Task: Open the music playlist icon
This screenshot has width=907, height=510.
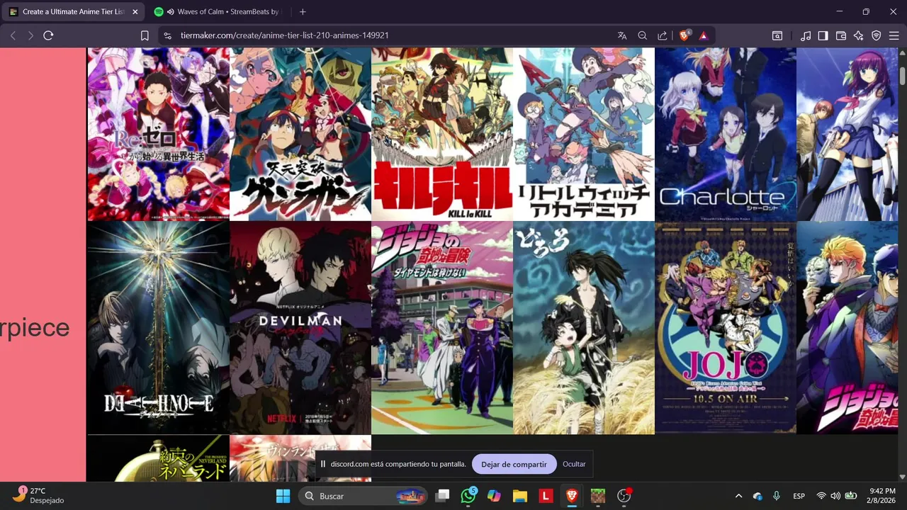Action: 806,35
